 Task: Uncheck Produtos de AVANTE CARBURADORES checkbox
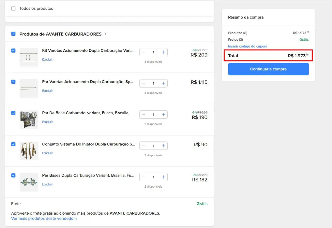pos(13,34)
